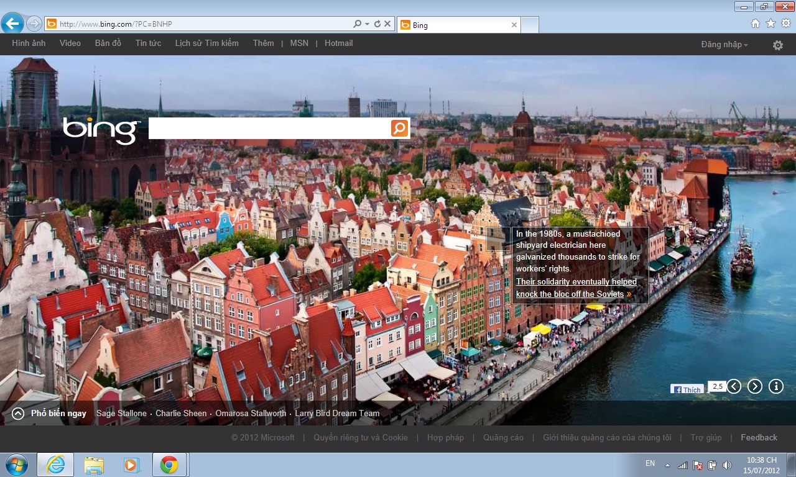Focus the Bing search box
The width and height of the screenshot is (796, 477).
coord(269,129)
